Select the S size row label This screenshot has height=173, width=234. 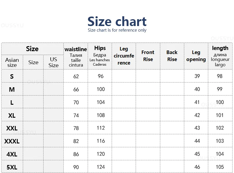tap(12, 76)
